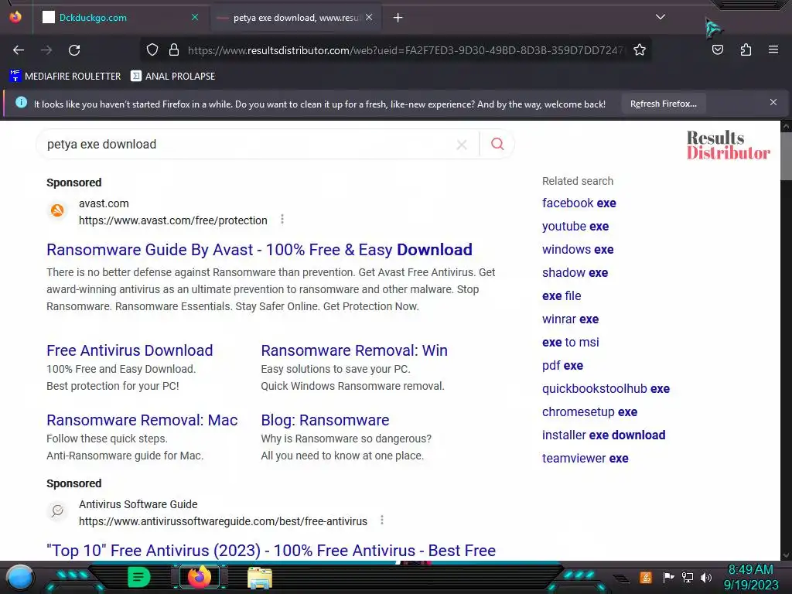The height and width of the screenshot is (594, 792).
Task: Select the petya exe download tab
Action: (x=295, y=18)
